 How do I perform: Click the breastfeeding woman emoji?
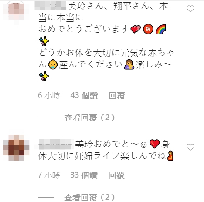coord(129,64)
